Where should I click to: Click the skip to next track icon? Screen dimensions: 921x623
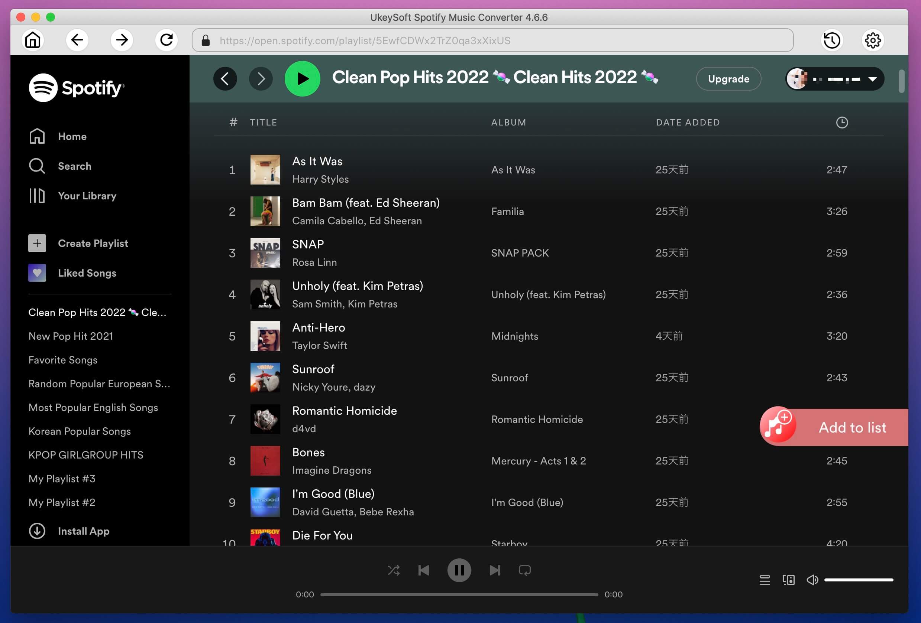click(x=494, y=571)
